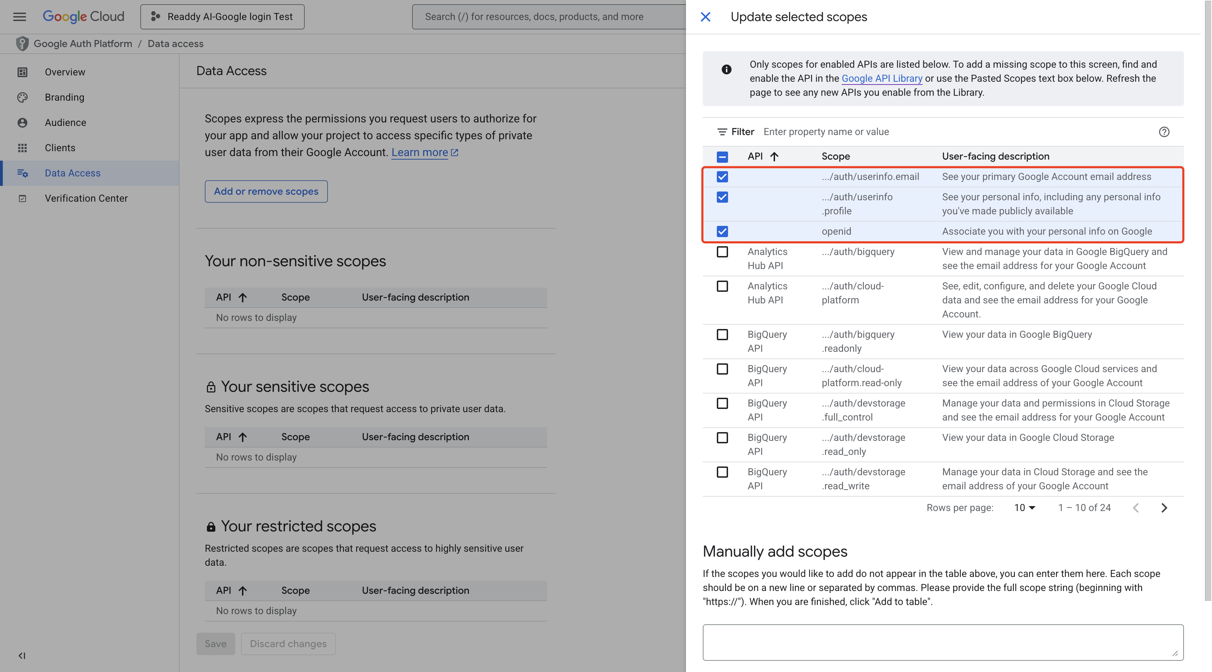
Task: Open the Branding sidebar item
Action: [x=65, y=98]
